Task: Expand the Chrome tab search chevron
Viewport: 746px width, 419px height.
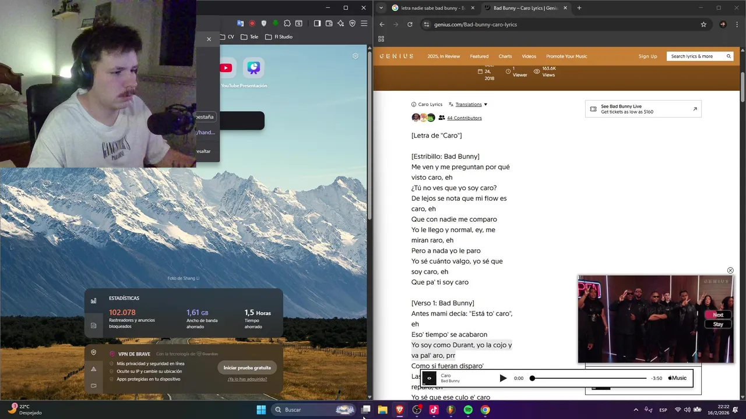Action: [x=381, y=8]
